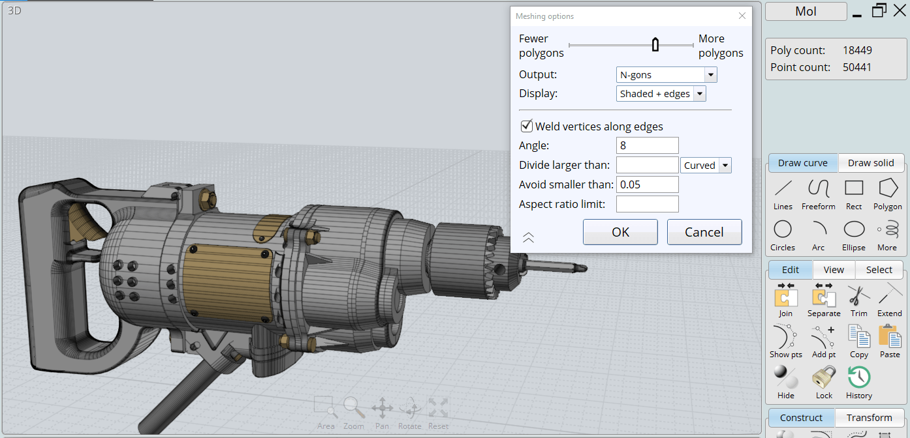
Task: Switch to the Select tab
Action: (x=879, y=270)
